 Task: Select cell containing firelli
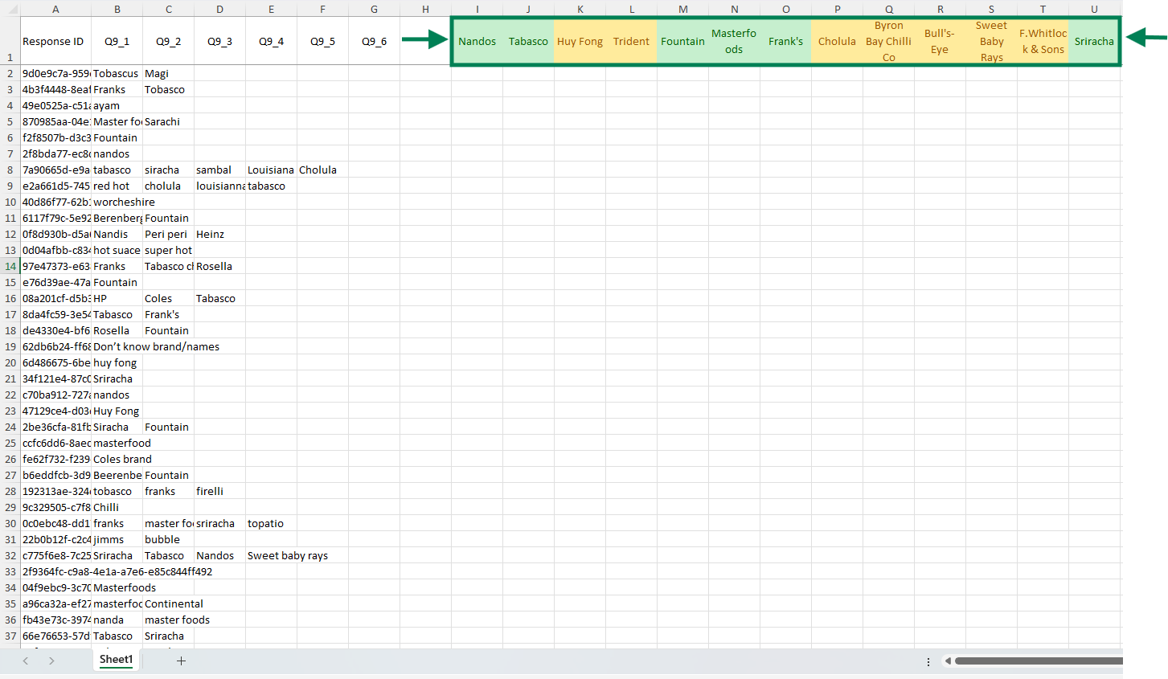pyautogui.click(x=219, y=491)
